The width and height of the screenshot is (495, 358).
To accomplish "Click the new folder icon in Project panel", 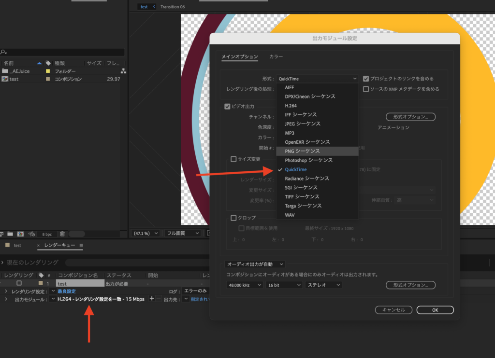I will click(10, 234).
